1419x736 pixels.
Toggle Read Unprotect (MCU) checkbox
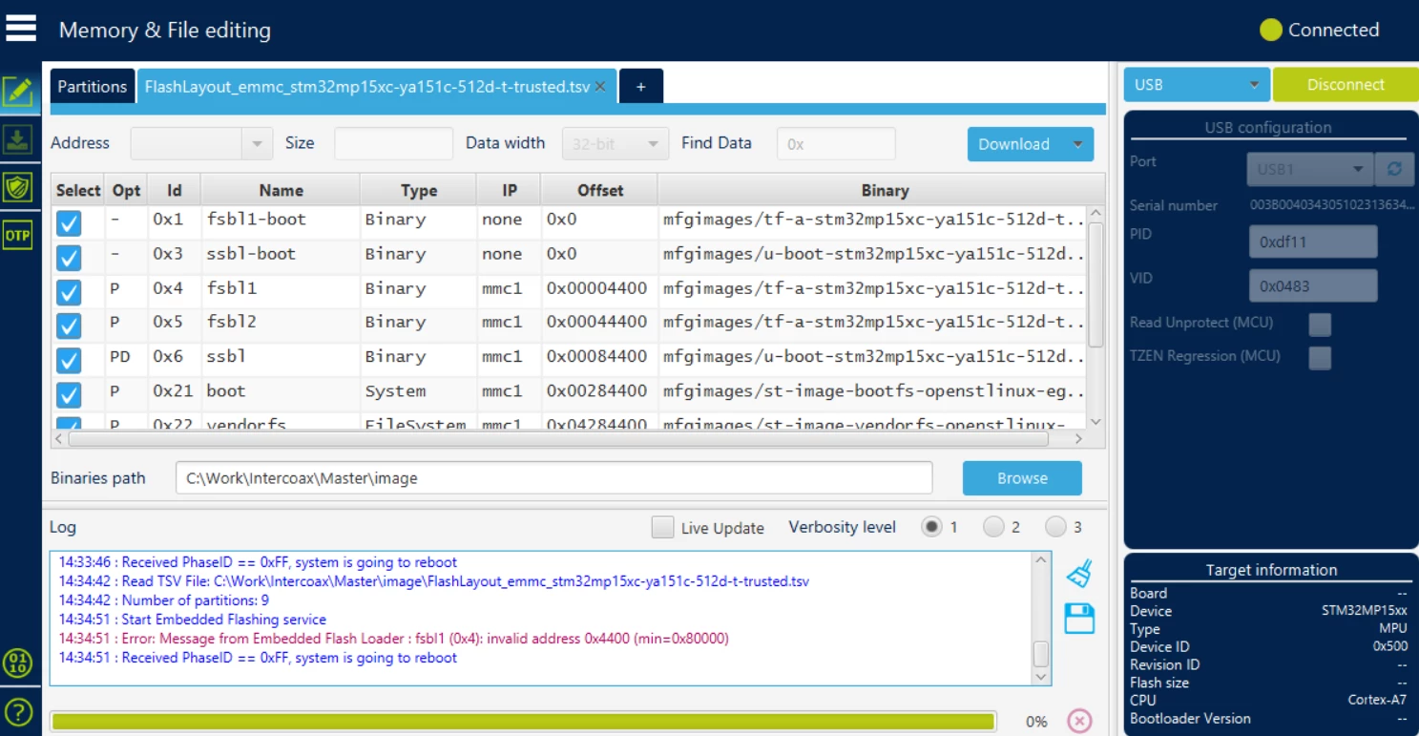click(1320, 325)
